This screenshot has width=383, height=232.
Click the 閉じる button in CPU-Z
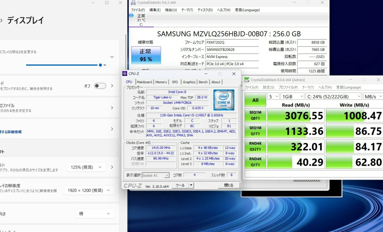[x=229, y=185]
